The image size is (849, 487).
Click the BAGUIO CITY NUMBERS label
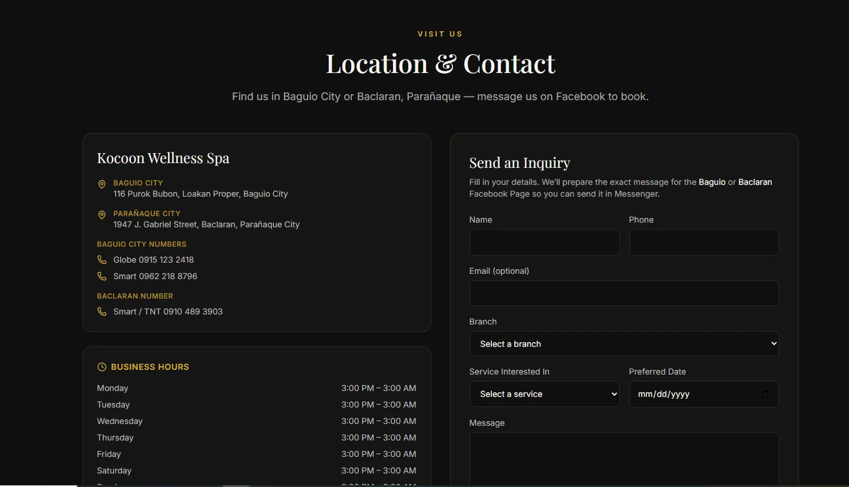coord(141,244)
